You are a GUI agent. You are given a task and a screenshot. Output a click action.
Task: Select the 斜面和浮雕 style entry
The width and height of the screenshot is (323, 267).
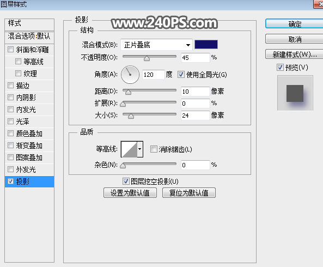pos(32,50)
